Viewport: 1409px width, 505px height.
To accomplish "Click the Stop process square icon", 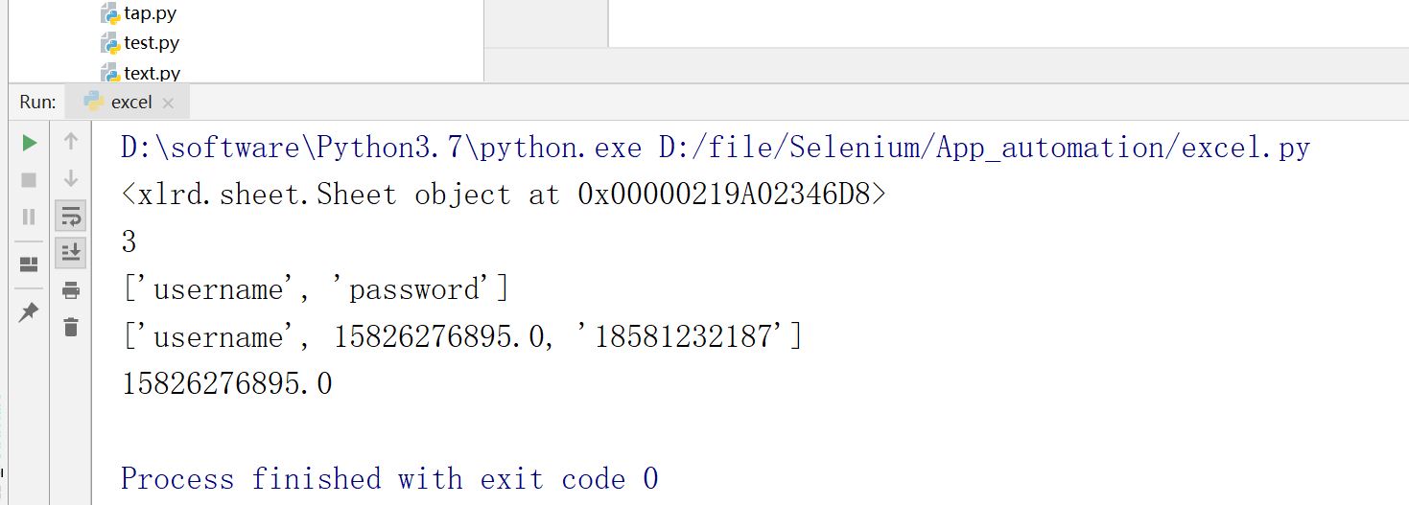I will [x=29, y=180].
